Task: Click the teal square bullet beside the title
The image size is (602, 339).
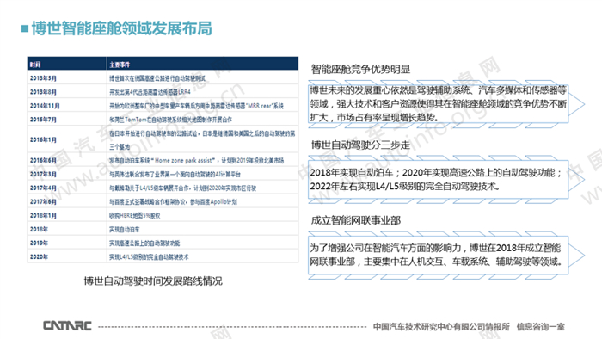Action: 25,28
